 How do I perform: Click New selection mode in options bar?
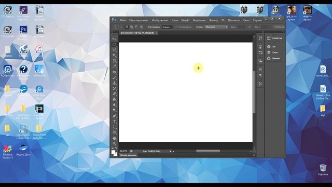coord(127,27)
